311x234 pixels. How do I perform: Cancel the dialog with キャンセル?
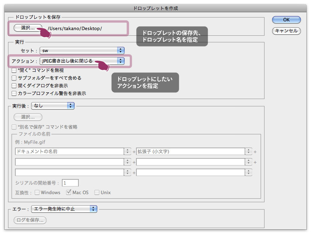point(286,31)
